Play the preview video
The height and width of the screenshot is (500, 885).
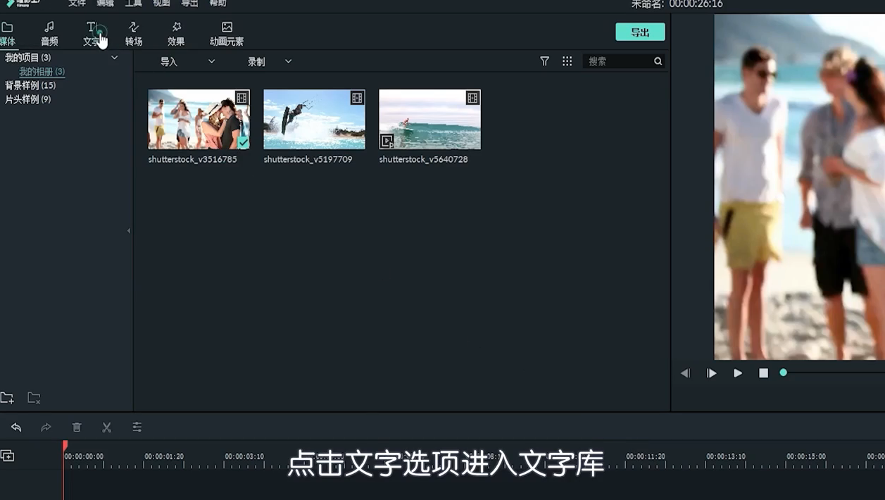(x=738, y=373)
